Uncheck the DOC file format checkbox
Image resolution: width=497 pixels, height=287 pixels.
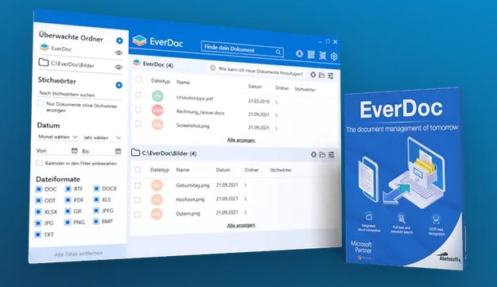39,189
